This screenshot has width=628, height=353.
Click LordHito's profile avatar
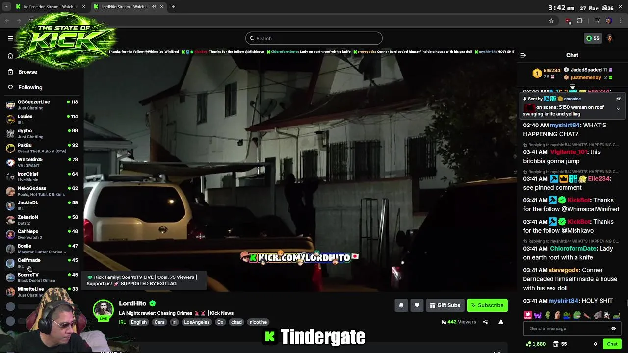point(103,310)
